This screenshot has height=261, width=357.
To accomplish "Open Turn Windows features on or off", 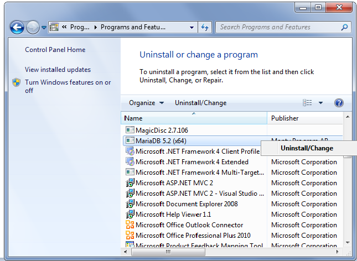I will 68,86.
